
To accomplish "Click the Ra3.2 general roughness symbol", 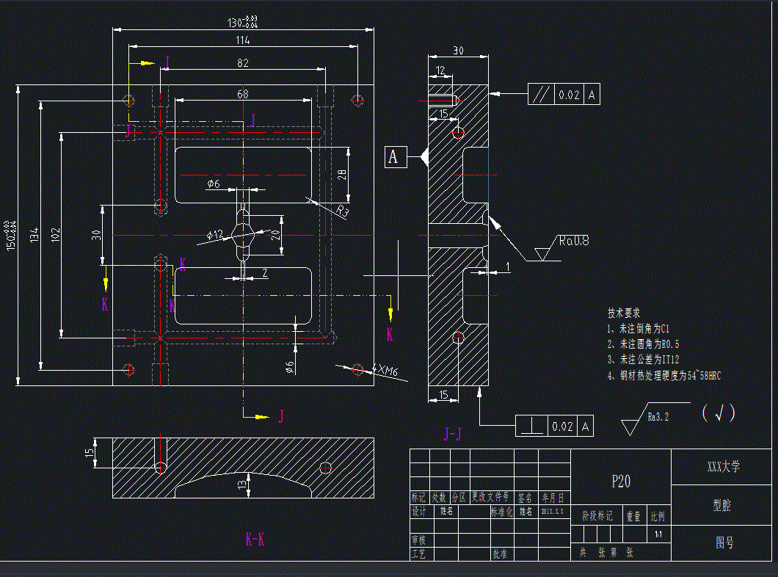I will click(x=655, y=418).
